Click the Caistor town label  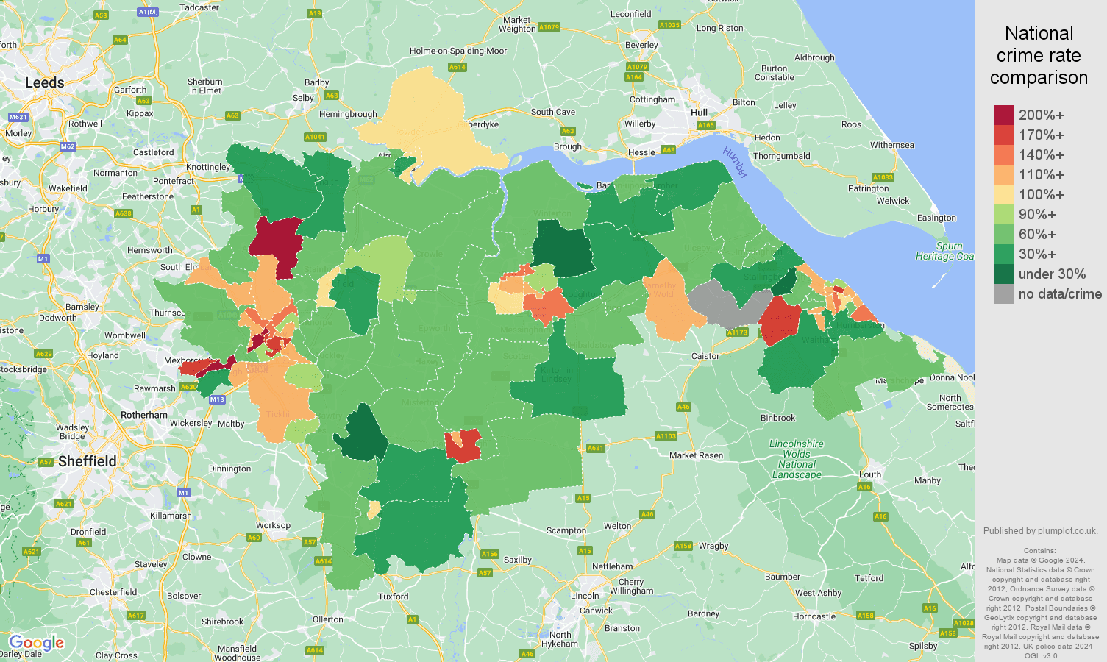pyautogui.click(x=705, y=356)
